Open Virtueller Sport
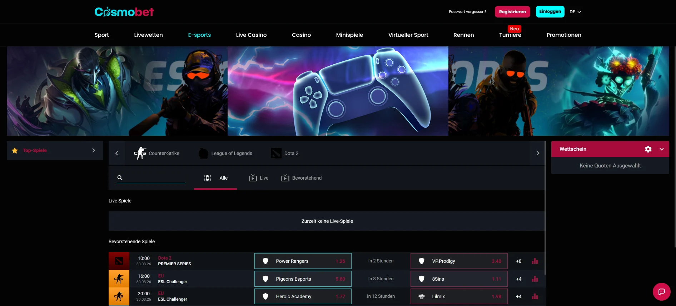This screenshot has width=676, height=306. (x=408, y=35)
